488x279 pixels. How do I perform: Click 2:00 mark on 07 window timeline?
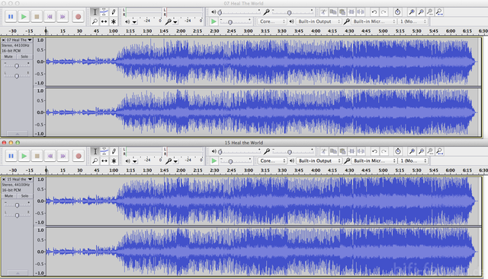tap(181, 31)
